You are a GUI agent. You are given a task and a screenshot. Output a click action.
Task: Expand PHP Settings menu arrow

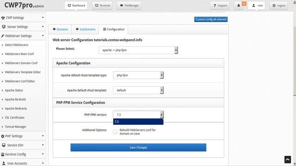[43, 136]
